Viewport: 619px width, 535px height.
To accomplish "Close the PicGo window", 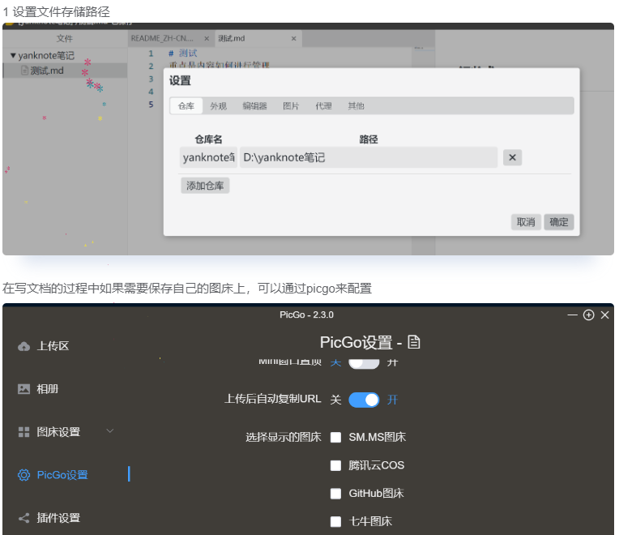I will click(x=604, y=315).
